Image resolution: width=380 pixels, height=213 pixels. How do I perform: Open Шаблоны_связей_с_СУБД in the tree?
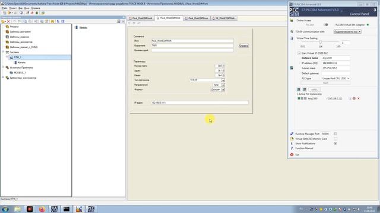pyautogui.click(x=24, y=47)
